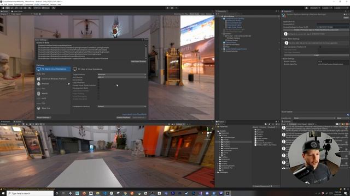Toggle Create Visual Studio Solution checkbox
The height and width of the screenshot is (196, 350).
[98, 85]
